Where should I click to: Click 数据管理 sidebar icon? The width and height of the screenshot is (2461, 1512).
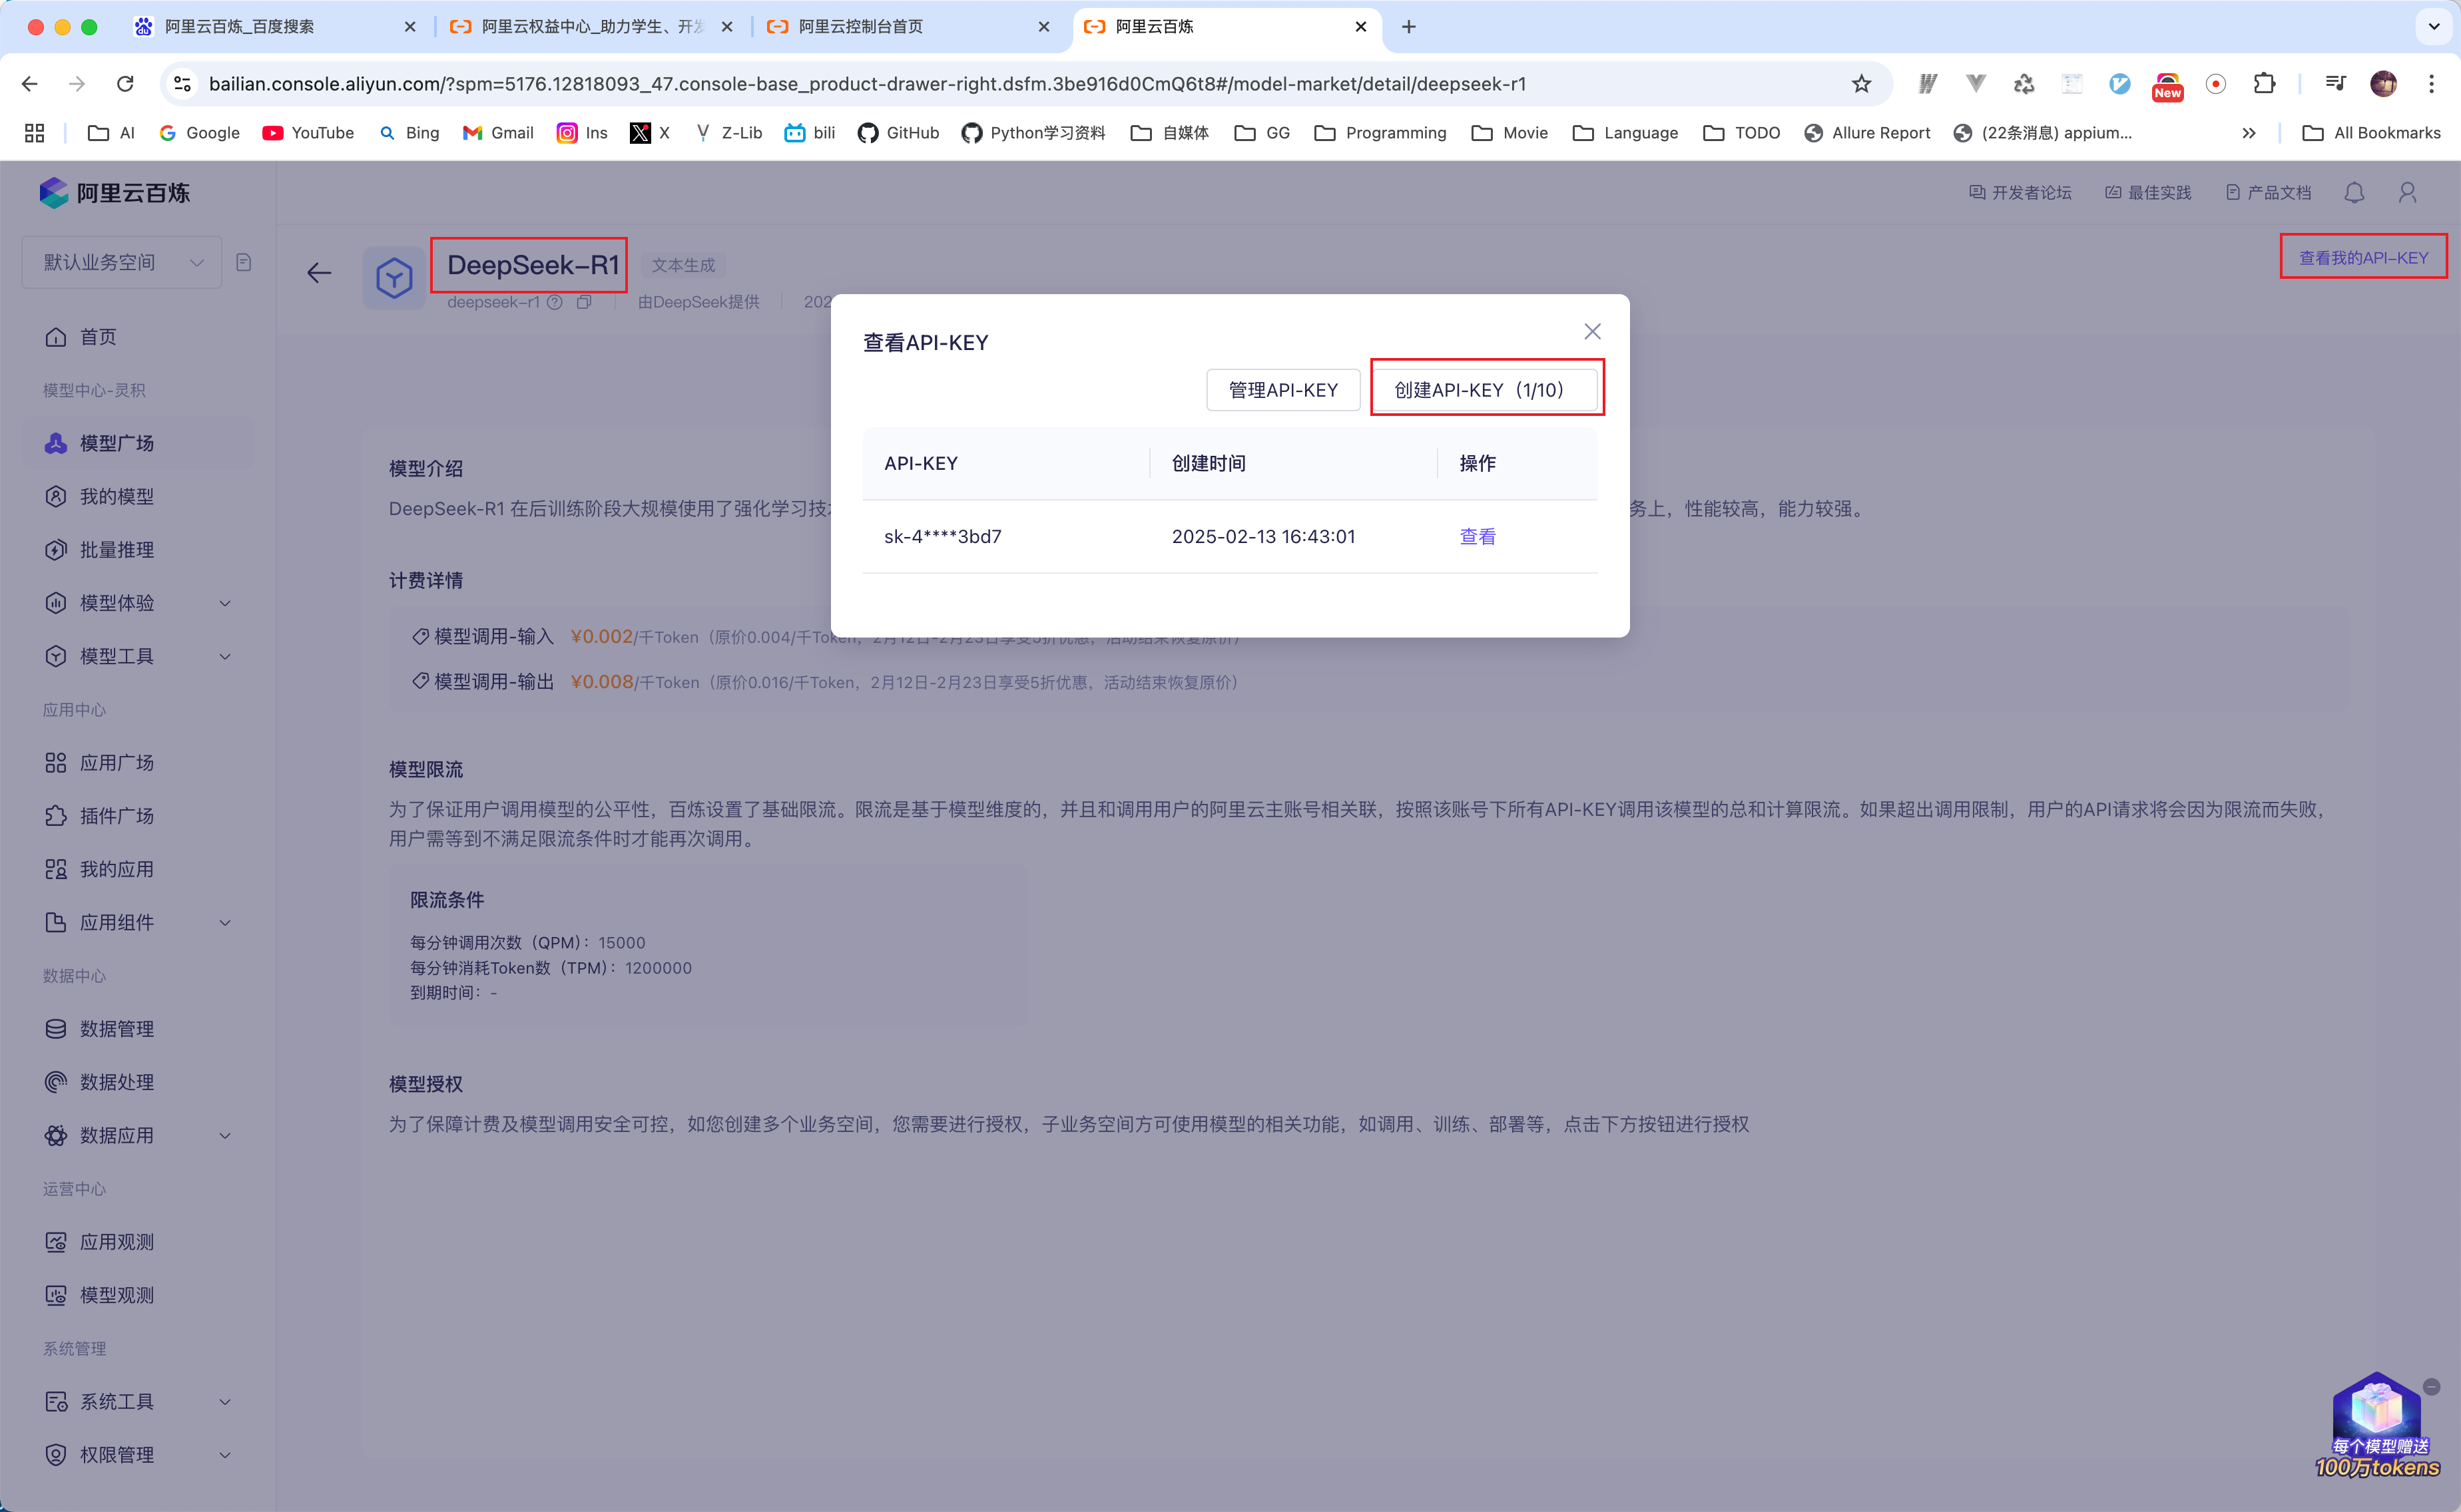coord(56,1029)
